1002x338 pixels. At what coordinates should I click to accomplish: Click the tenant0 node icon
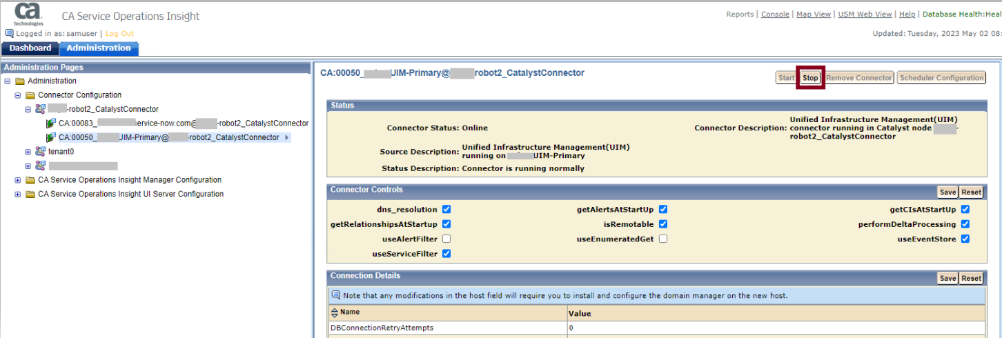click(41, 152)
